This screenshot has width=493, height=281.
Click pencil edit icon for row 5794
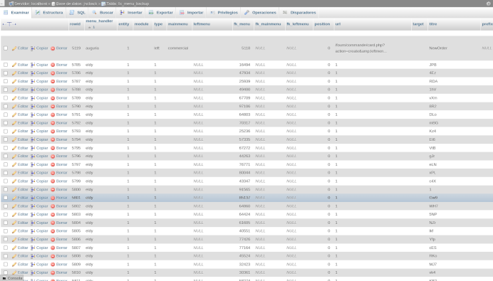coord(14,139)
